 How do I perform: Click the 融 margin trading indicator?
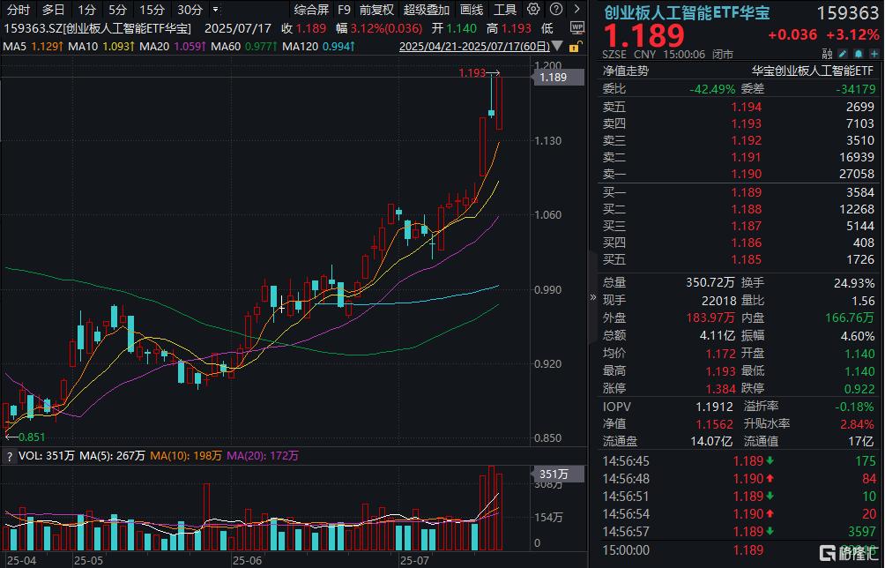tap(828, 54)
